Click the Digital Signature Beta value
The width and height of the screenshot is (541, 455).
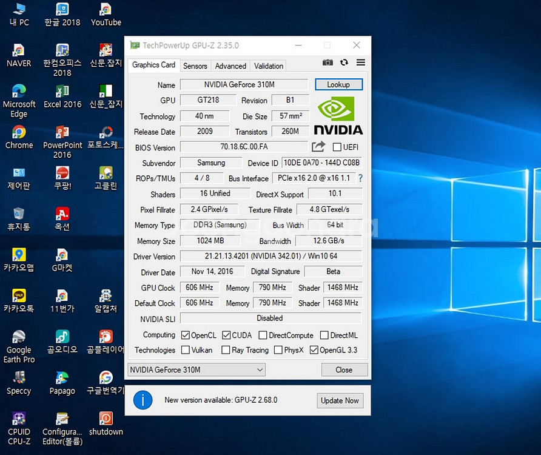334,271
